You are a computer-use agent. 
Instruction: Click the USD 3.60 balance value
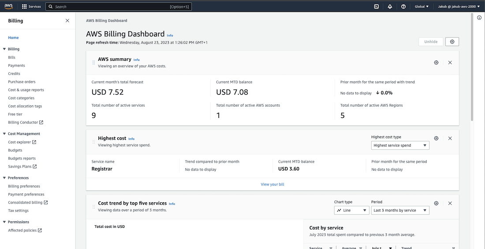click(x=289, y=169)
